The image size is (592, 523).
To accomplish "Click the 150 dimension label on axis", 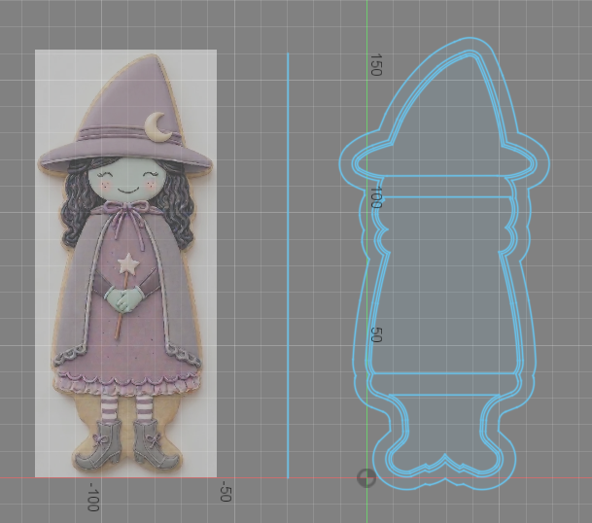I will click(x=375, y=64).
